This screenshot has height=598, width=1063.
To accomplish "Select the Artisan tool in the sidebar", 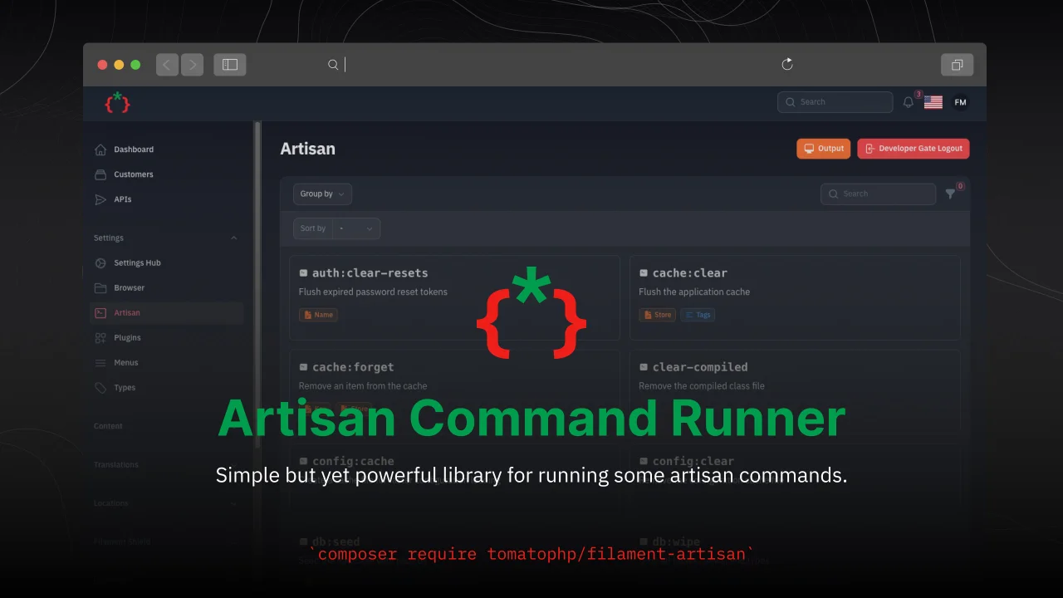I will [127, 312].
